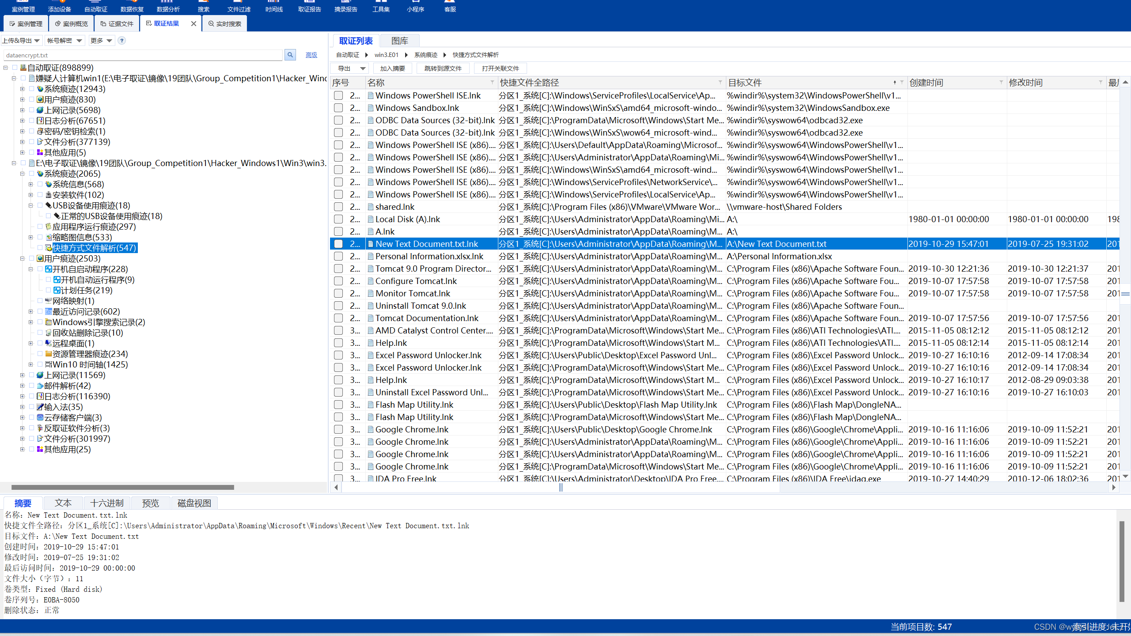1131x636 pixels.
Task: Click the help question mark icon
Action: [x=122, y=41]
